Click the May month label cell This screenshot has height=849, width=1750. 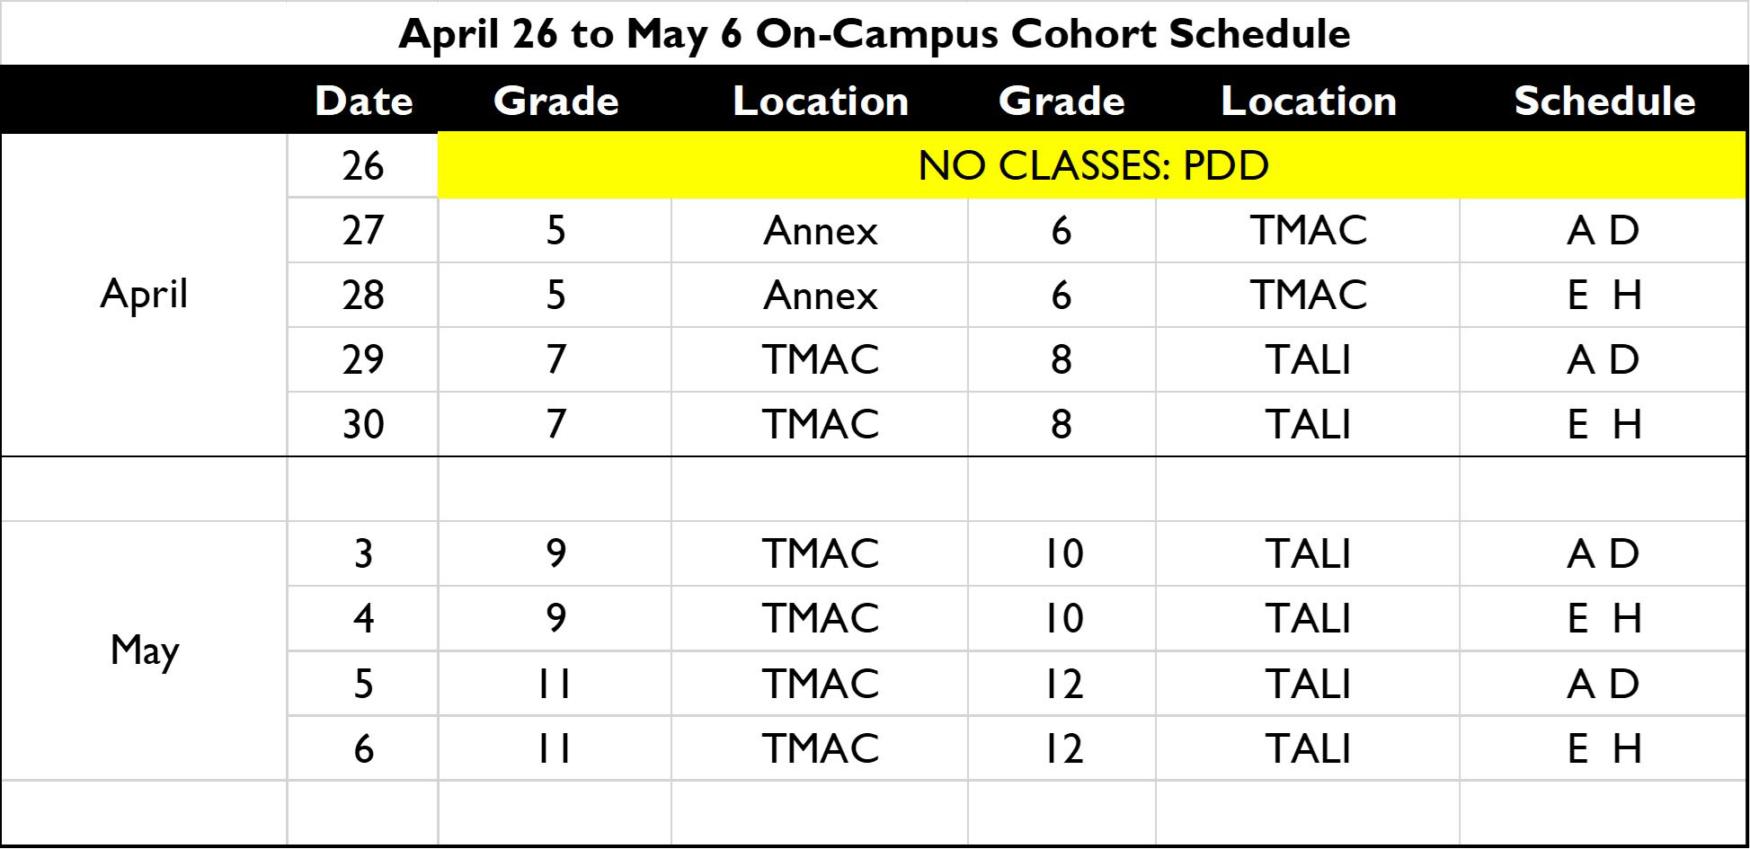pos(144,650)
